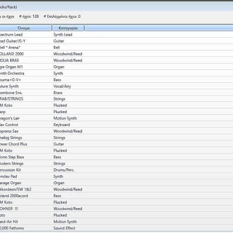Pick the Mono Slap Bass sound
This screenshot has height=233, width=233.
pyautogui.click(x=116, y=157)
